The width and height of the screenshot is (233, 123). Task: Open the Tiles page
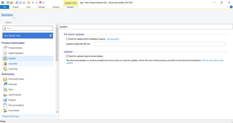pos(11,89)
